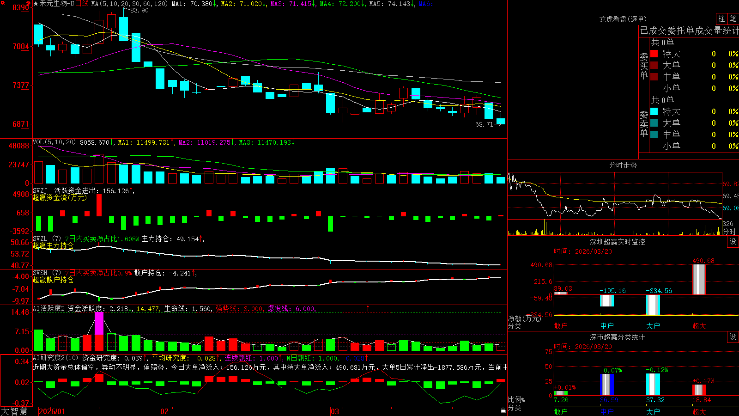Click the SVZL (7) indicator name
Image resolution: width=739 pixels, height=416 pixels.
pyautogui.click(x=47, y=239)
